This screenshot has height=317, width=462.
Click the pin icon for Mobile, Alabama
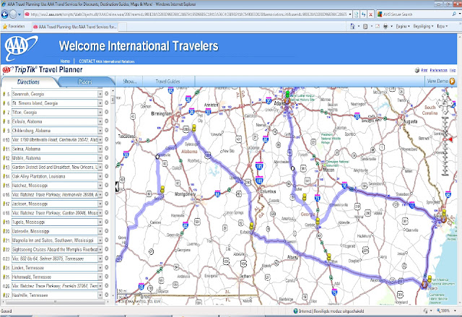(x=4, y=158)
